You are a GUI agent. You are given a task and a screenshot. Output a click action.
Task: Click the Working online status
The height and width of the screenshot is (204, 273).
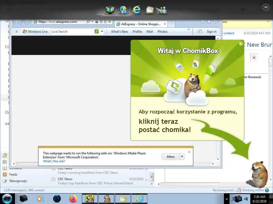[253, 190]
